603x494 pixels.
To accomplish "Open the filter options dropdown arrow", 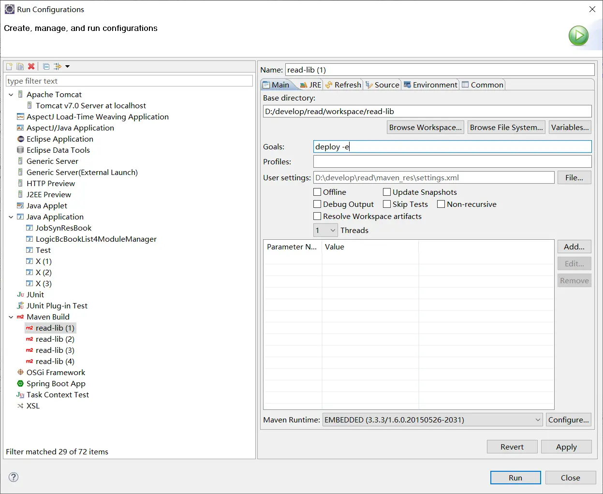I will pos(67,66).
